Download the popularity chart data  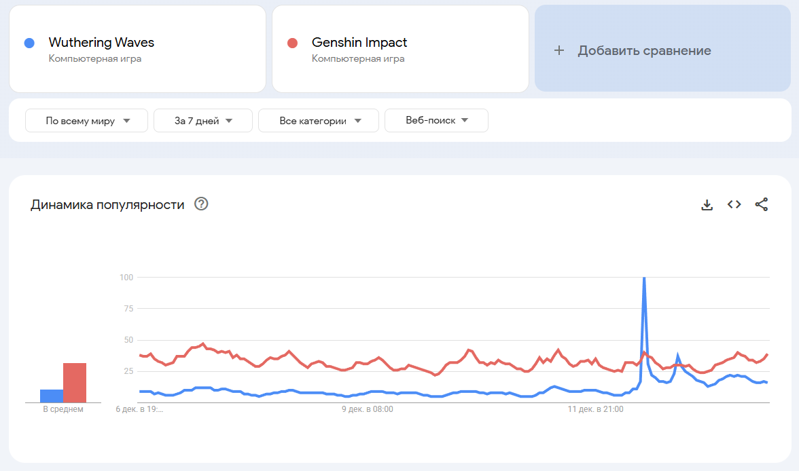[x=707, y=205]
